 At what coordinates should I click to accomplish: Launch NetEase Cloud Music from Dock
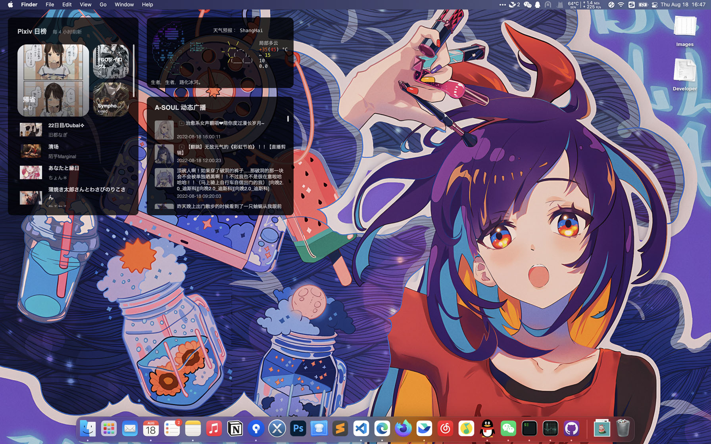coord(445,429)
